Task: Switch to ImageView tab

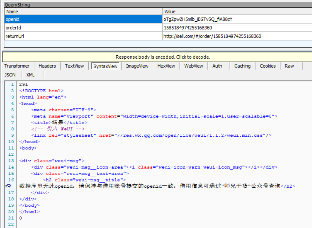Action: coord(137,66)
